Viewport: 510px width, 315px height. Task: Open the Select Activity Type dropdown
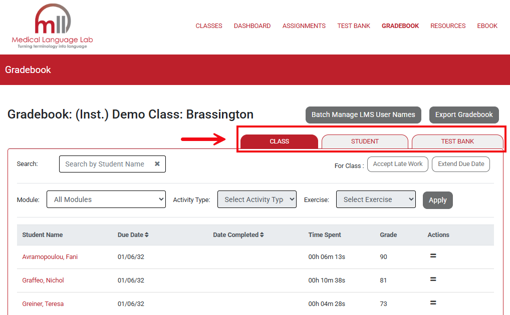tap(257, 199)
